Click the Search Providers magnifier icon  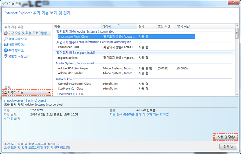tap(6, 39)
